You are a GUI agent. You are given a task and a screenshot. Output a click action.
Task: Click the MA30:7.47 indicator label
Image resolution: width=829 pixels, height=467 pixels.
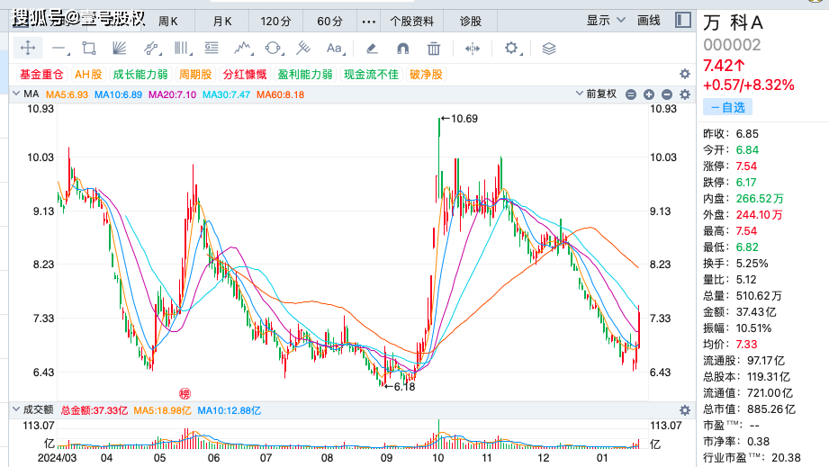pyautogui.click(x=226, y=94)
